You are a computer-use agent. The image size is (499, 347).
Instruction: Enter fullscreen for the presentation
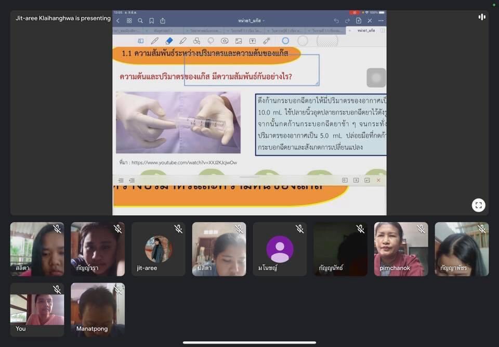(478, 205)
